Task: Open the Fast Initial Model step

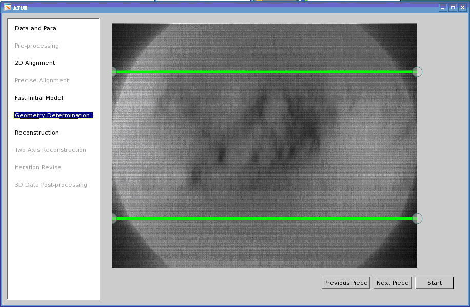Action: (x=39, y=98)
